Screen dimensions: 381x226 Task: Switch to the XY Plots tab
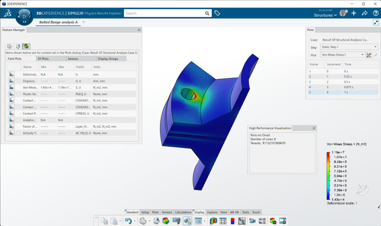[x=51, y=59]
